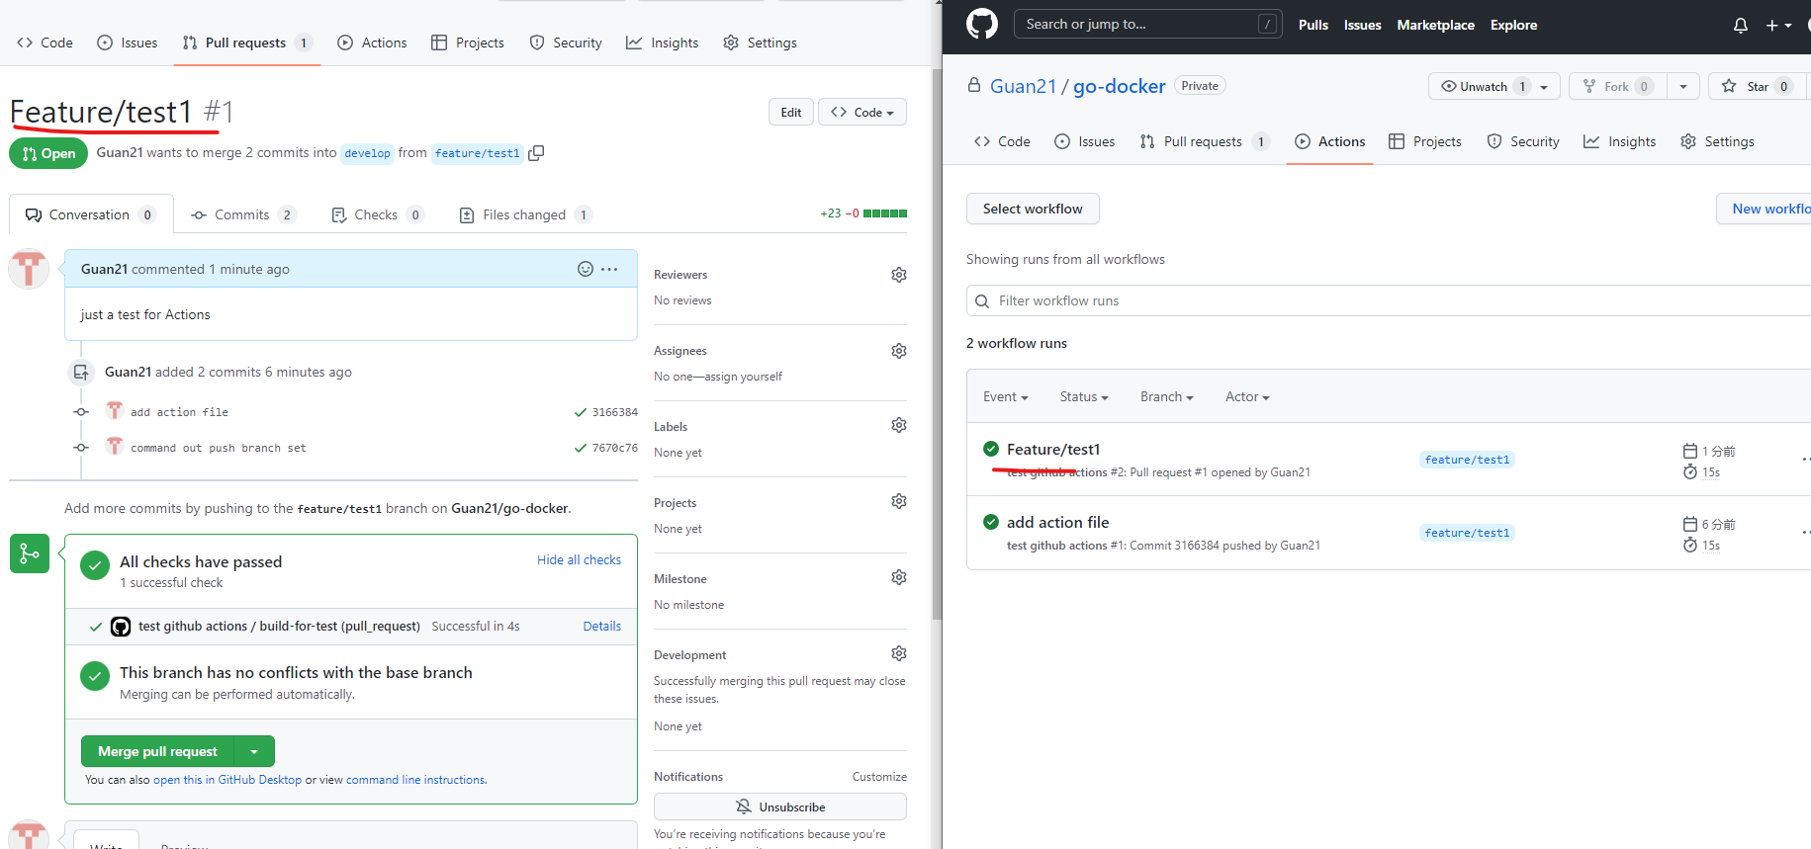
Task: Open Projects tab in right window
Action: 1424,141
